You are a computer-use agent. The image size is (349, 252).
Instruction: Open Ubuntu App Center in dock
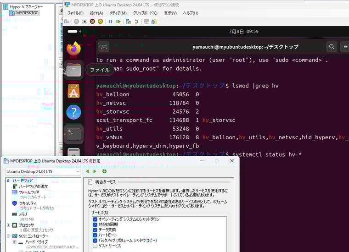(x=73, y=91)
